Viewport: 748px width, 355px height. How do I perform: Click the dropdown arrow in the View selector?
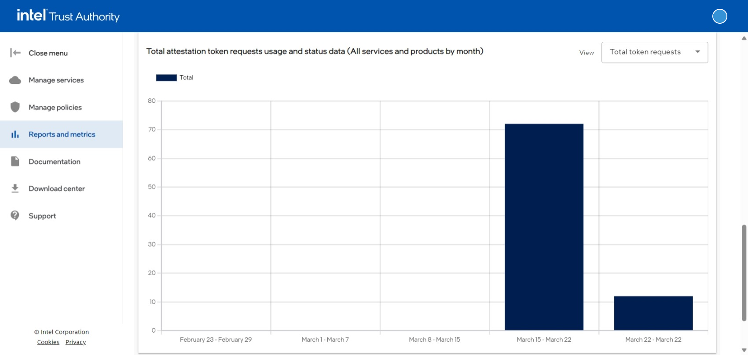click(697, 52)
